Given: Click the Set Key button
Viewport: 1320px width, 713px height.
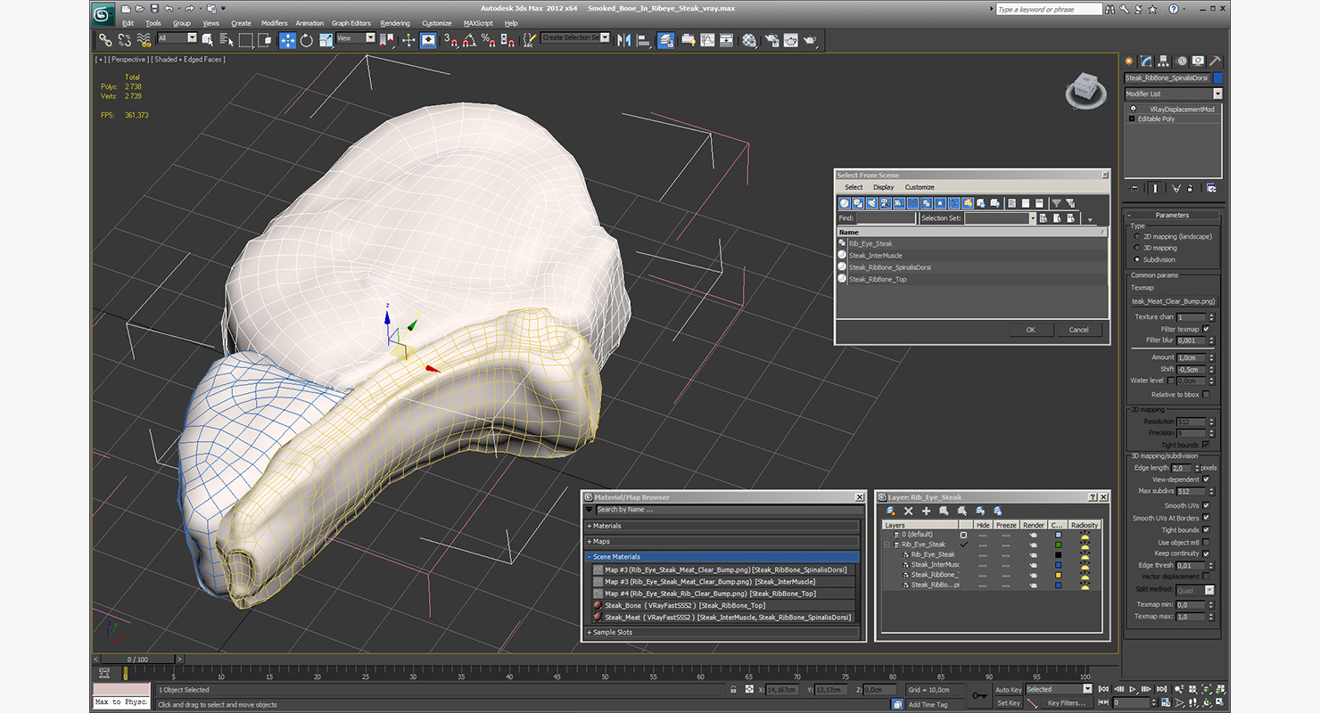Looking at the screenshot, I should tap(1008, 702).
